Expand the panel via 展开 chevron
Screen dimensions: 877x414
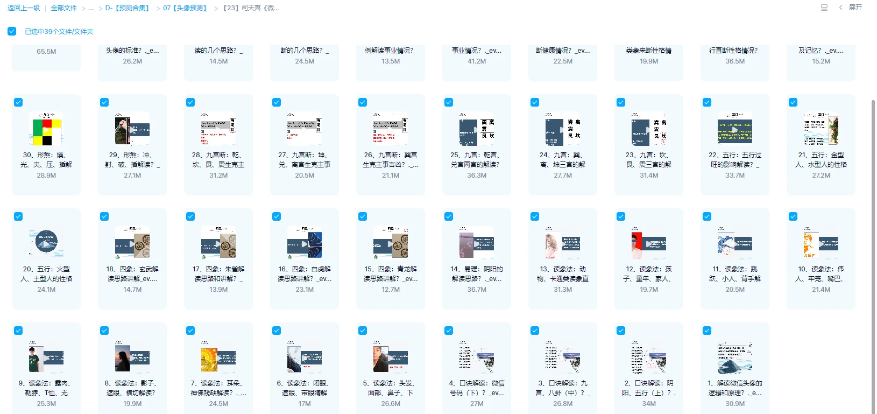tap(841, 8)
